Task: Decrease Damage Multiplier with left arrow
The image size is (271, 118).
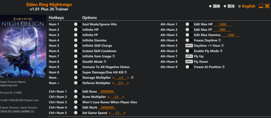Action: tap(113, 78)
